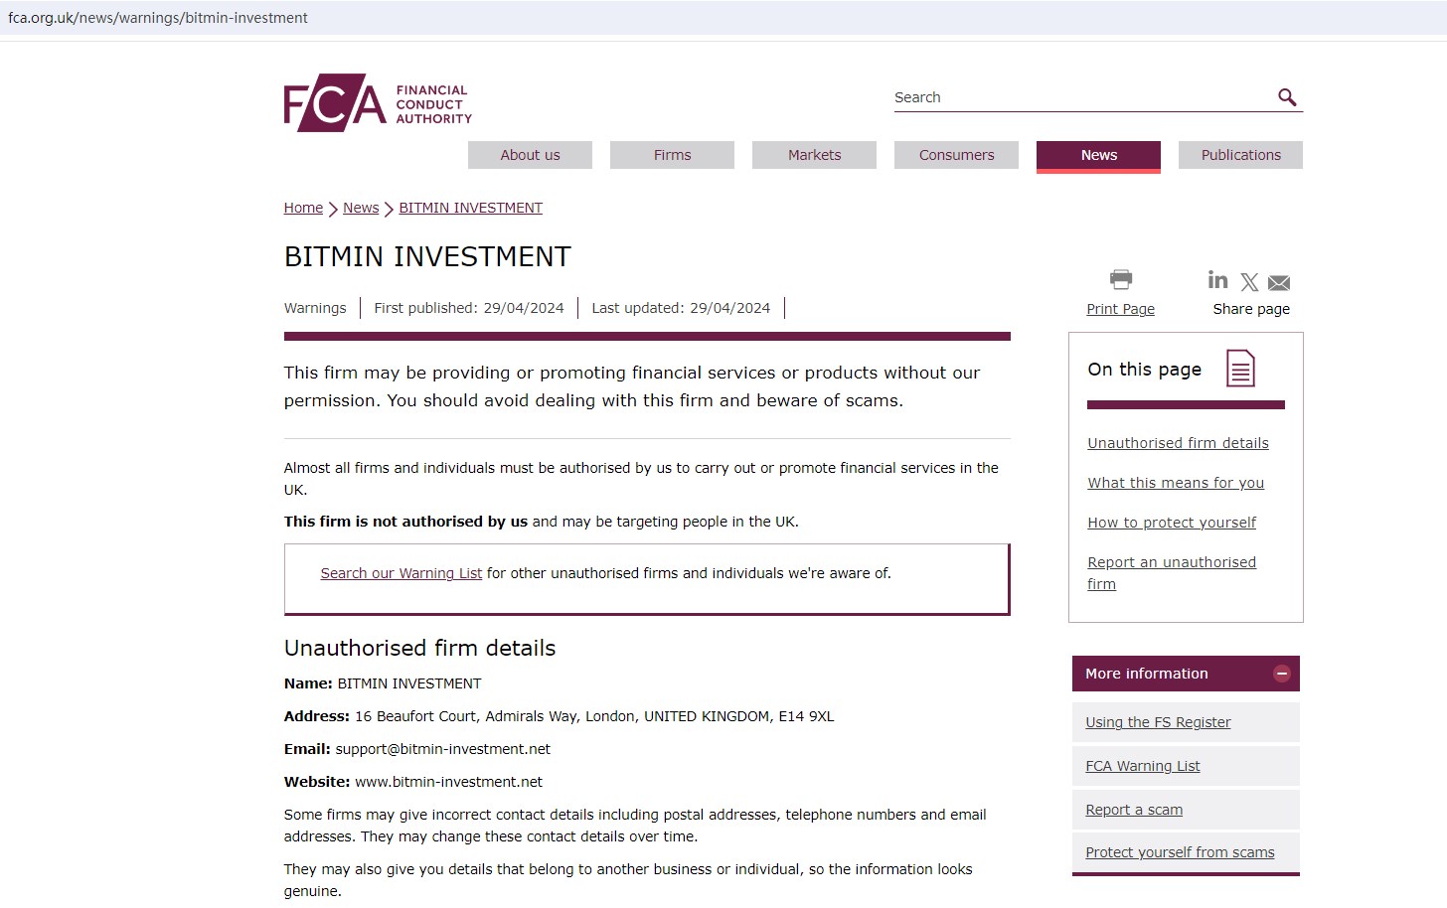This screenshot has height=908, width=1447.
Task: Share page on LinkedIn
Action: (x=1217, y=280)
